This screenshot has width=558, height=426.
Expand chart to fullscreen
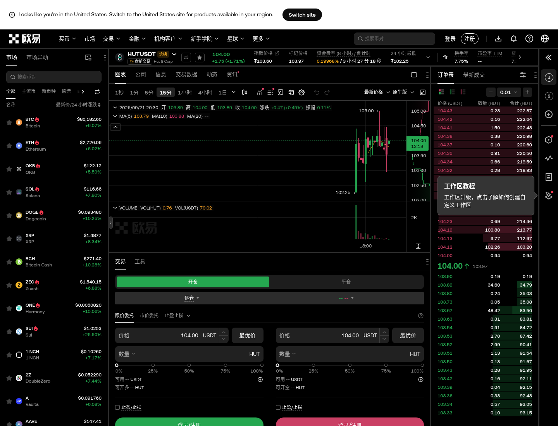[x=423, y=92]
